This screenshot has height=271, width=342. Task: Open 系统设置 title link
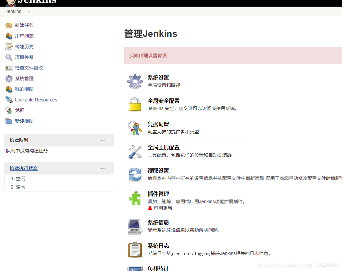tap(158, 77)
